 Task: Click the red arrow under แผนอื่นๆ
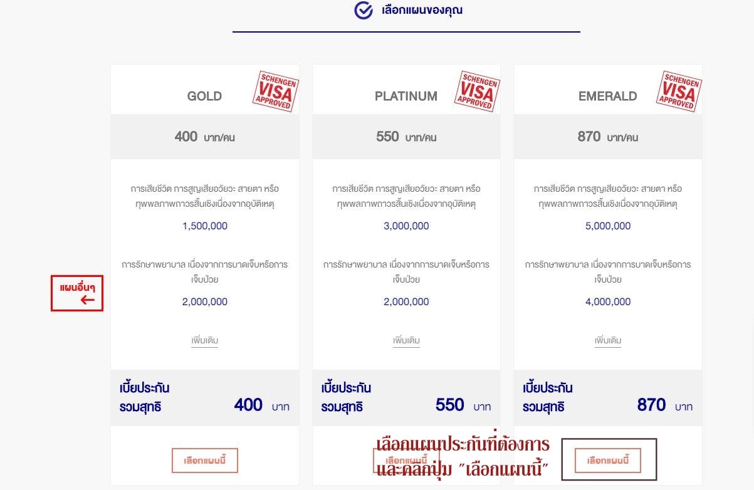[x=88, y=300]
